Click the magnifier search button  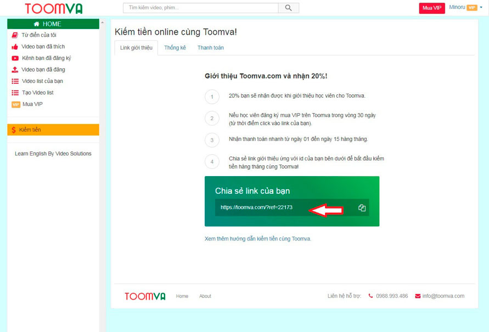click(289, 8)
